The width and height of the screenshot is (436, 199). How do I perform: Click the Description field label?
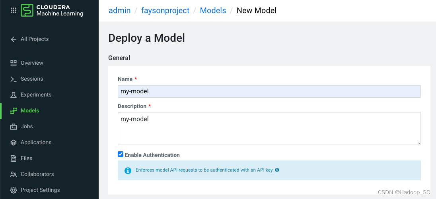pyautogui.click(x=132, y=106)
